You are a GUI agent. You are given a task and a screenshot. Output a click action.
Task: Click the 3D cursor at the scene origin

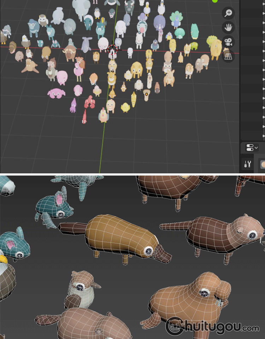point(112,50)
